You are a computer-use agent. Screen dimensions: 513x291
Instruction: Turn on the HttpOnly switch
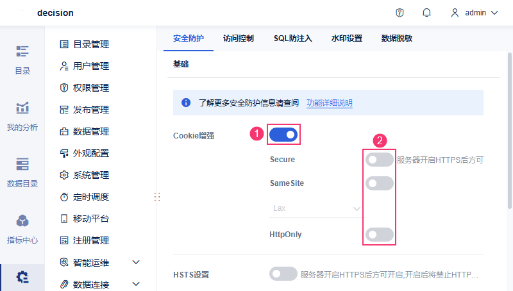(x=379, y=235)
